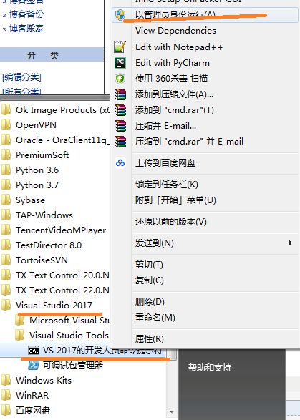Click the down arrow of programs list scrollbar

pos(172,411)
